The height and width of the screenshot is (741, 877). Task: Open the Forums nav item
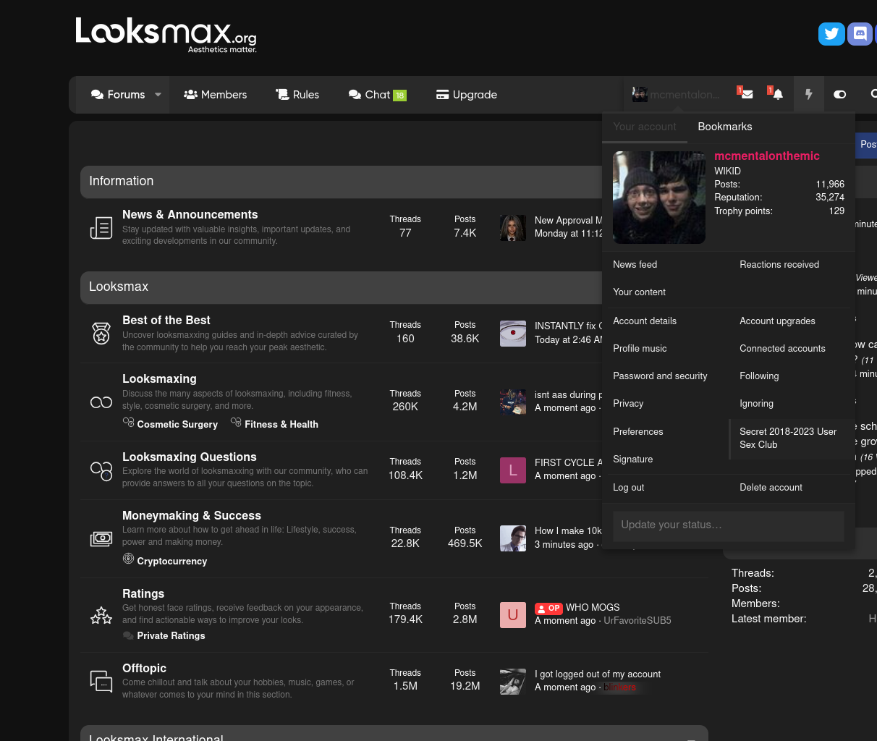tap(117, 95)
